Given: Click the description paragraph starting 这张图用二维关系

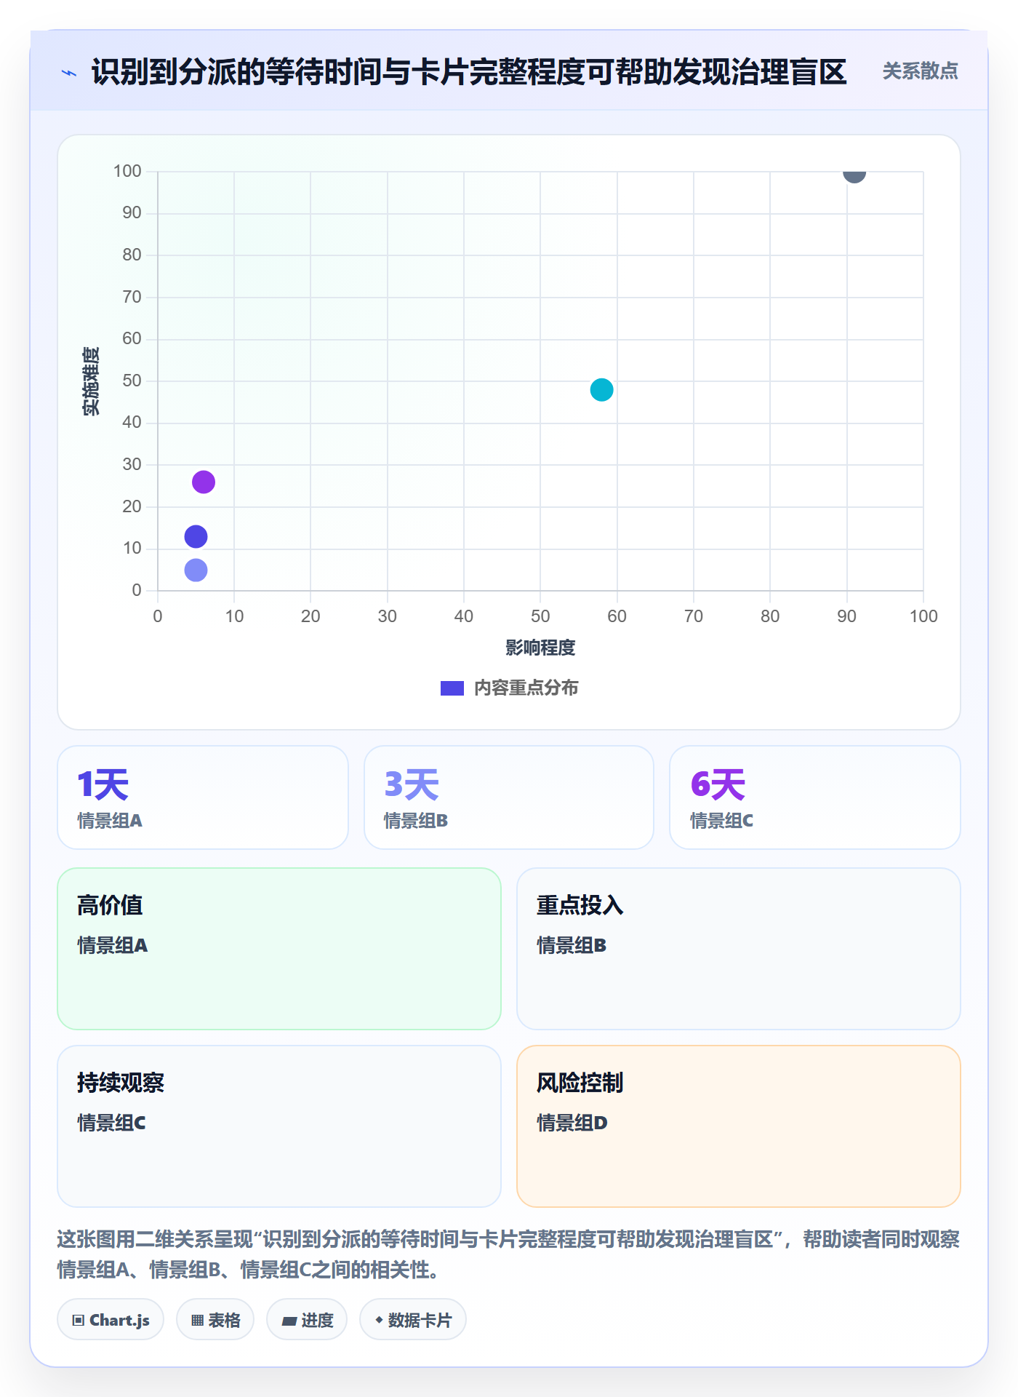Looking at the screenshot, I should pyautogui.click(x=509, y=1254).
